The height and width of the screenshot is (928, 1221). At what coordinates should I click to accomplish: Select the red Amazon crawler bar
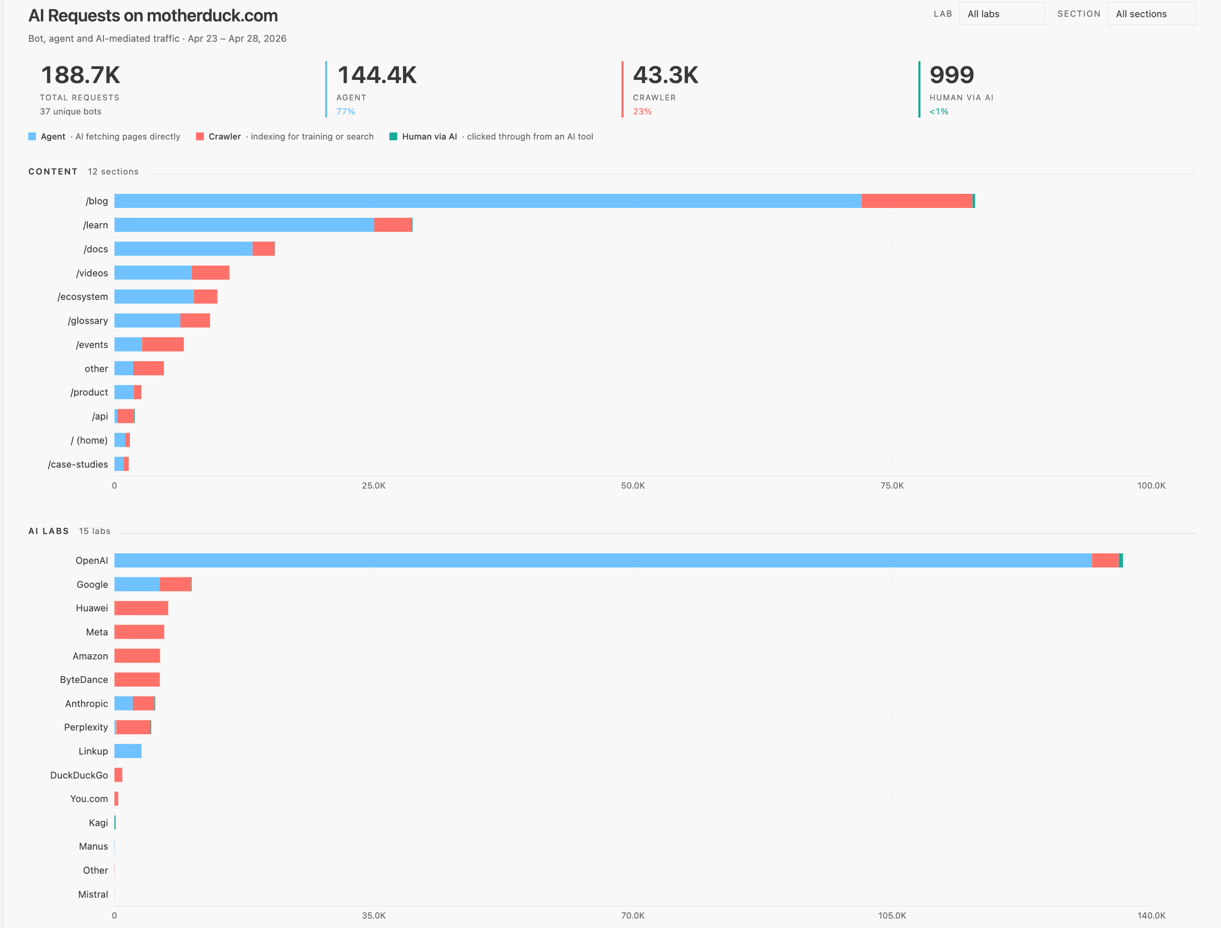tap(137, 656)
